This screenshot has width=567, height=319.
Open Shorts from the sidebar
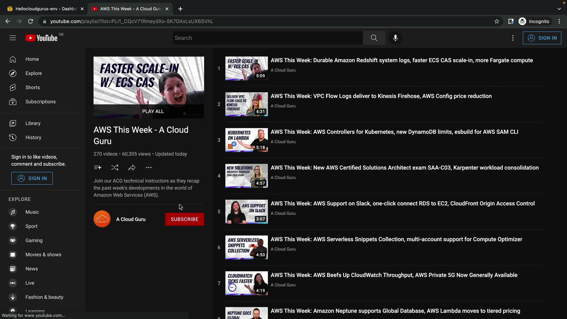(x=32, y=87)
